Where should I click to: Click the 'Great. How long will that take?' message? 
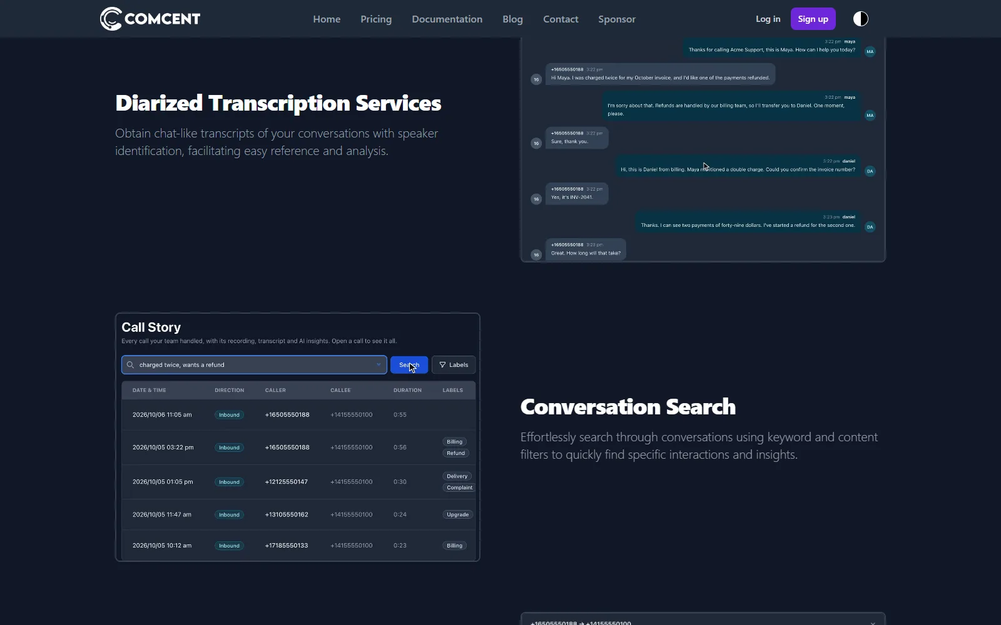[586, 249]
